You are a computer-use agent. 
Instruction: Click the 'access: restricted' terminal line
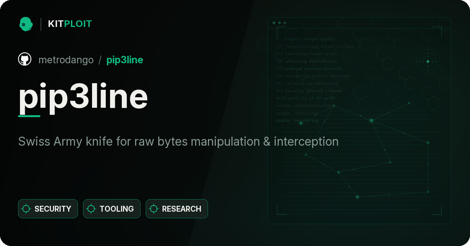coord(297,113)
